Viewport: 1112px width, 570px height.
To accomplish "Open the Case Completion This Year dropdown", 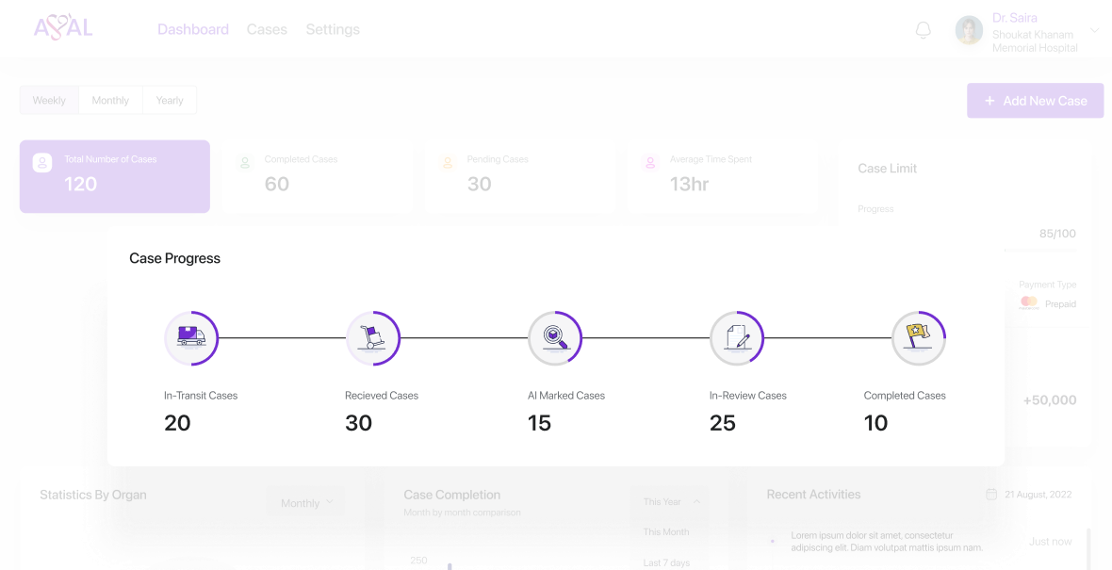I will [672, 502].
